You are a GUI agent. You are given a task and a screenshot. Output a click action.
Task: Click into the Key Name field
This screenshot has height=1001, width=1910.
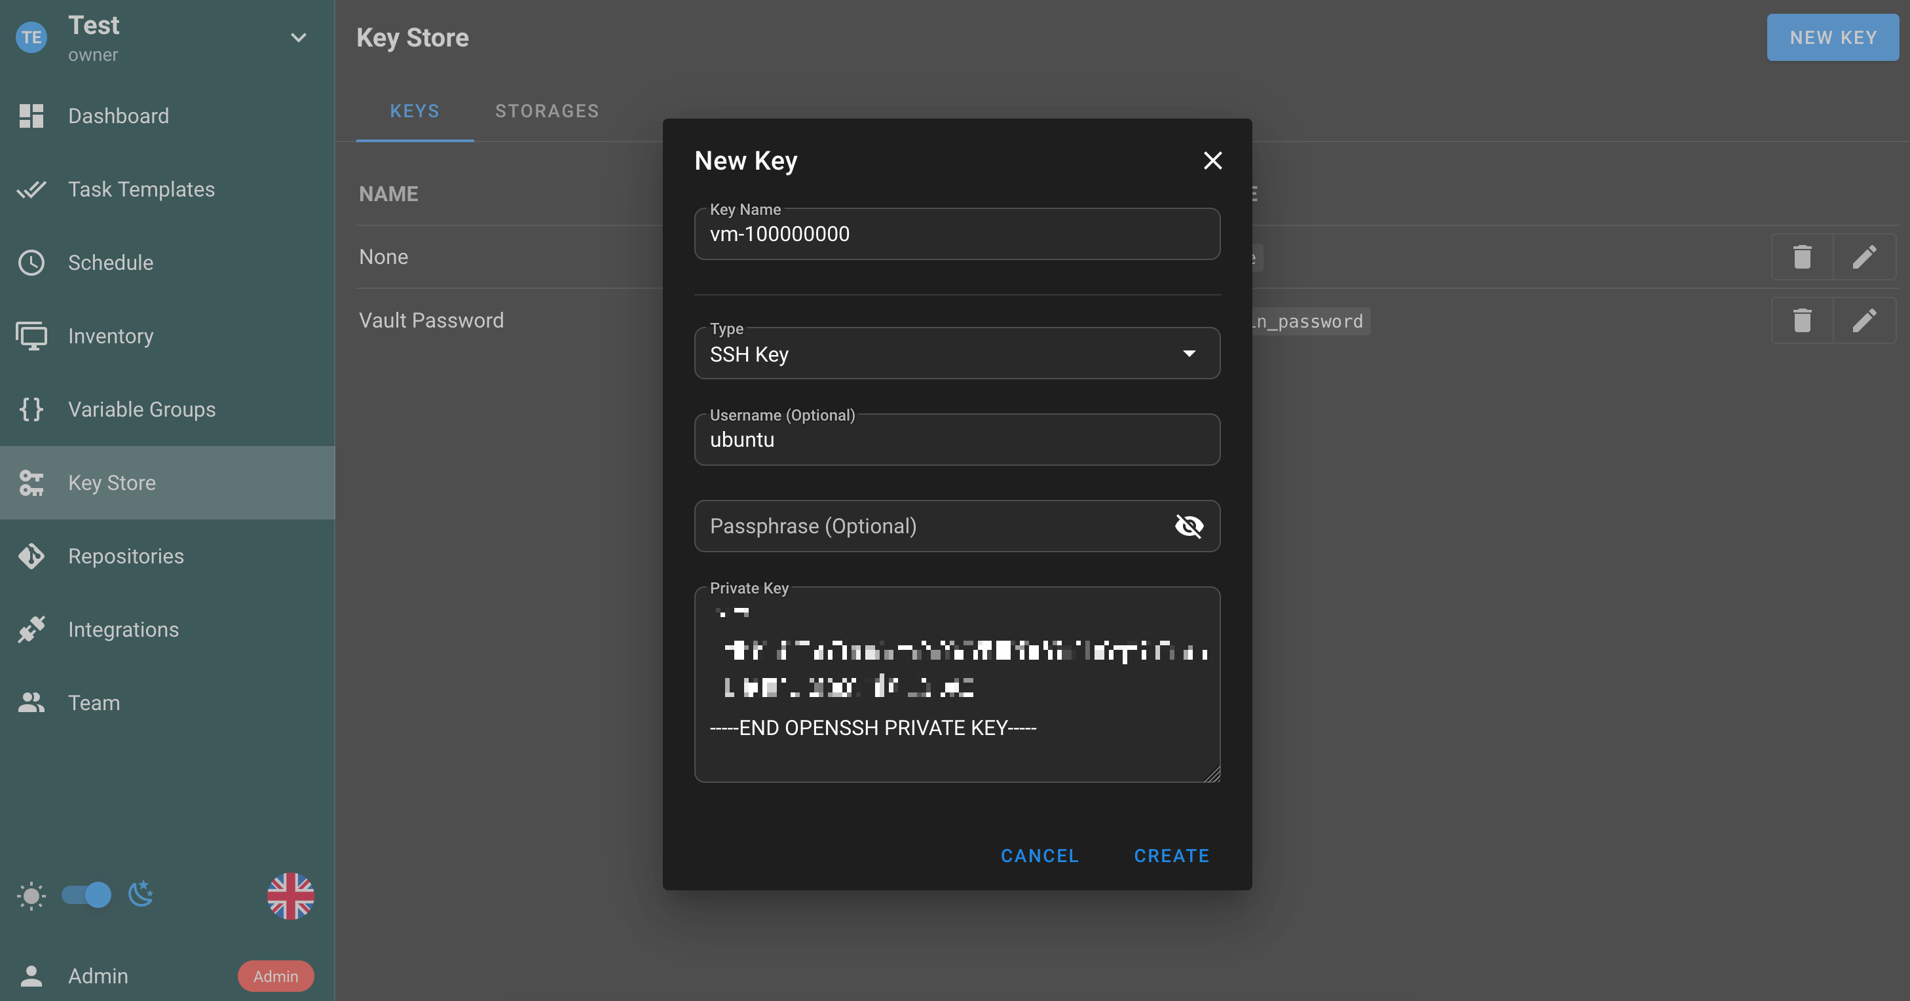click(957, 235)
